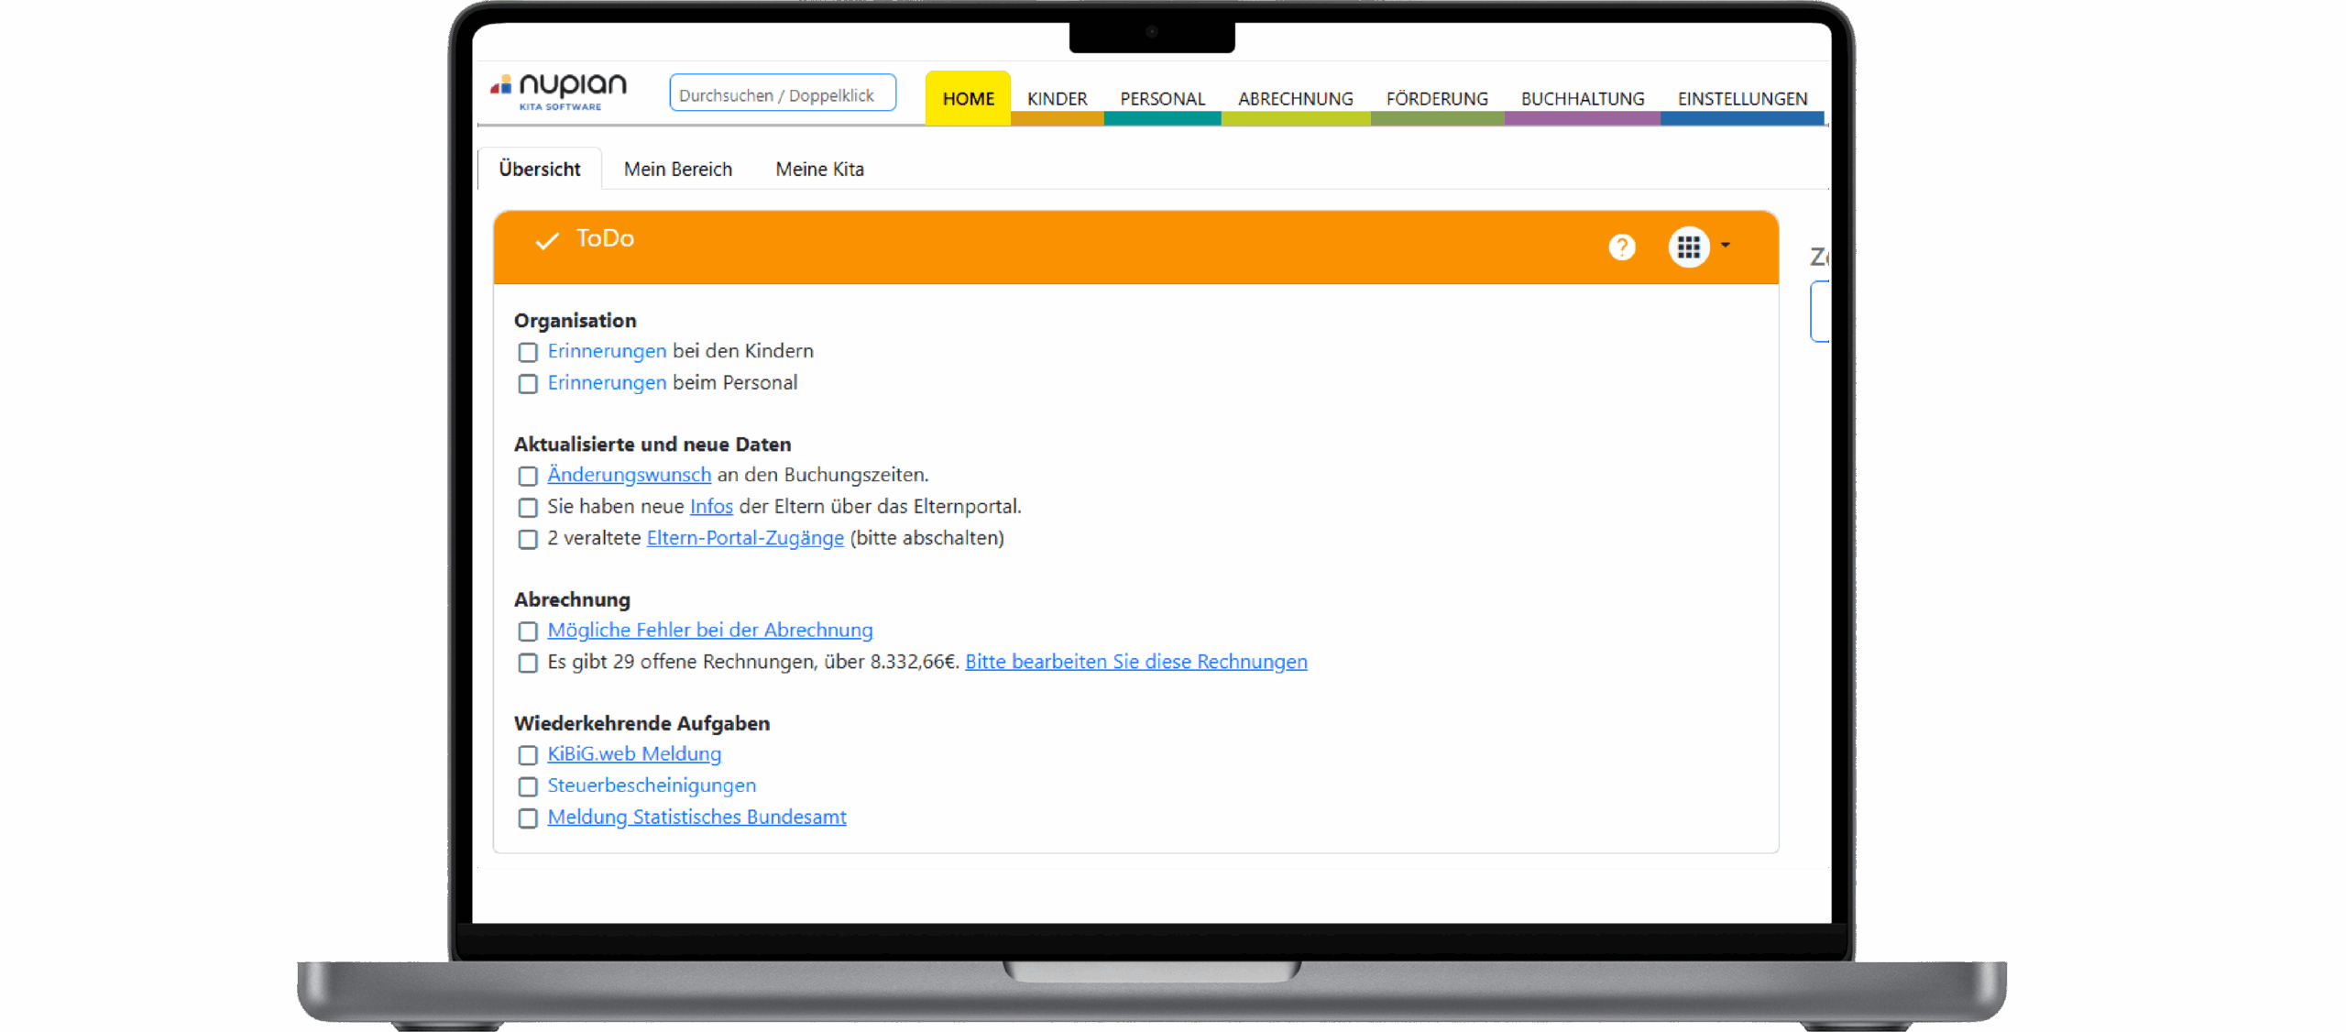
Task: Follow the Eltern-Portal-Zugänge link
Action: pyautogui.click(x=744, y=538)
